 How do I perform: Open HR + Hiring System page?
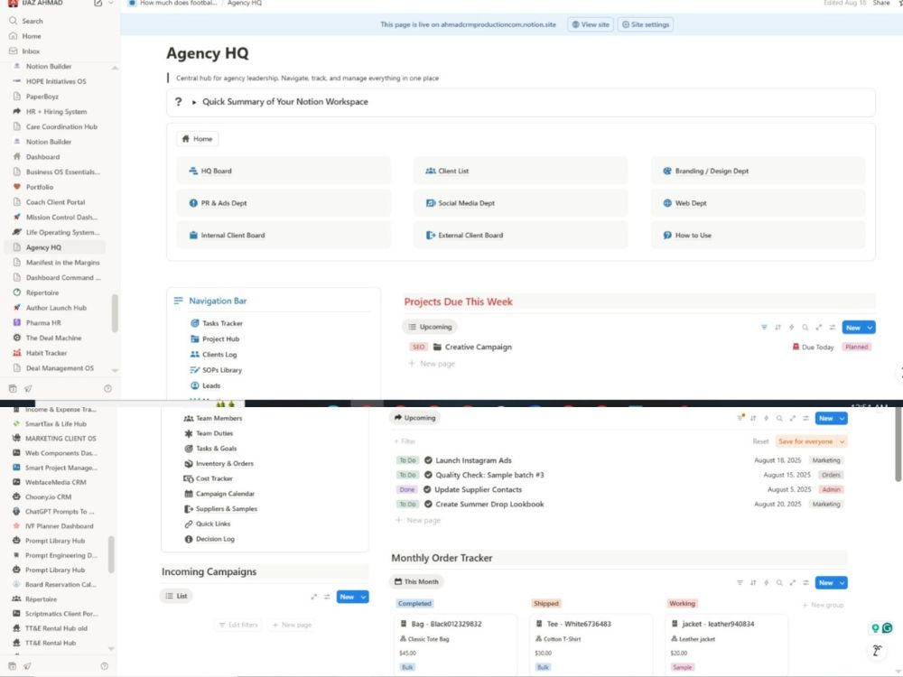(56, 111)
